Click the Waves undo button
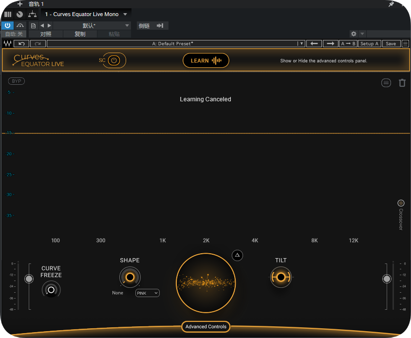 pos(21,44)
